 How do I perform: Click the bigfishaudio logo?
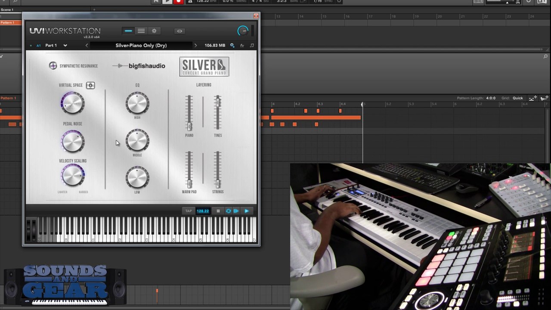pyautogui.click(x=139, y=66)
